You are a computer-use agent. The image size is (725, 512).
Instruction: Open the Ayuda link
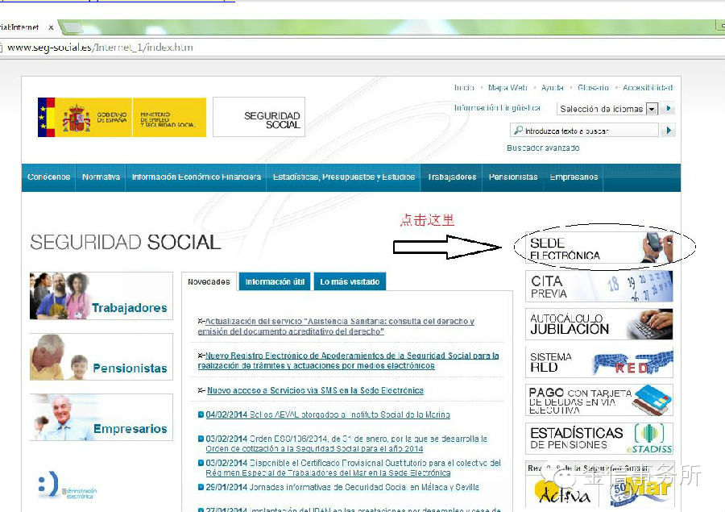tap(552, 88)
